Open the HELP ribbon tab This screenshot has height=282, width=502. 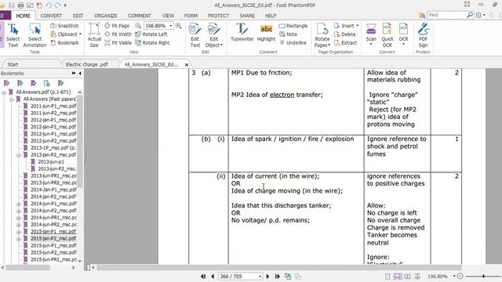click(x=271, y=16)
